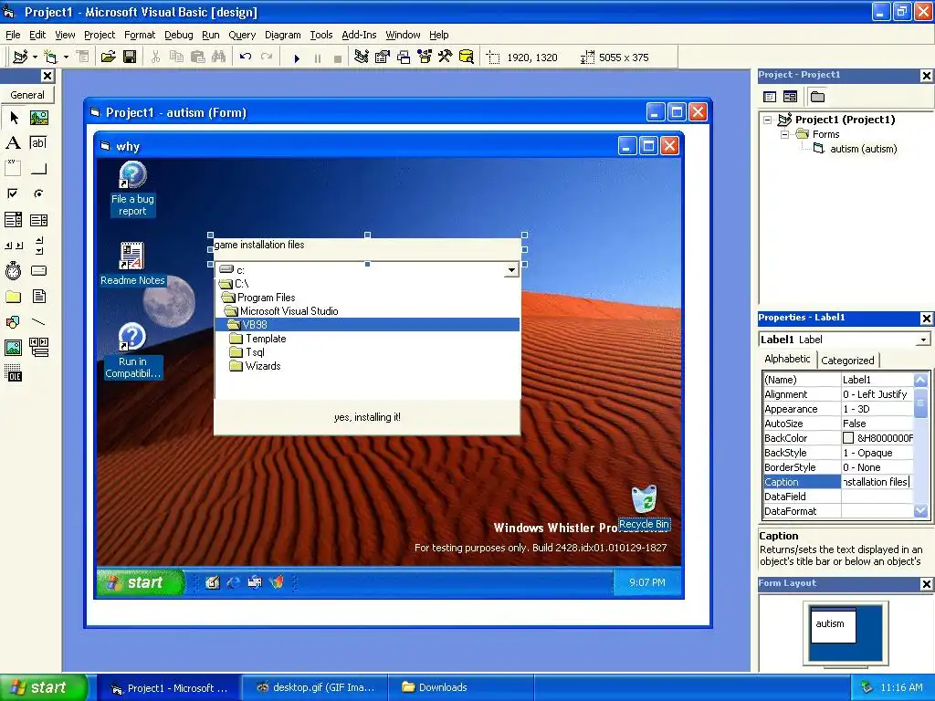Image resolution: width=935 pixels, height=701 pixels.
Task: Click the Caption property value field
Action: click(x=877, y=482)
